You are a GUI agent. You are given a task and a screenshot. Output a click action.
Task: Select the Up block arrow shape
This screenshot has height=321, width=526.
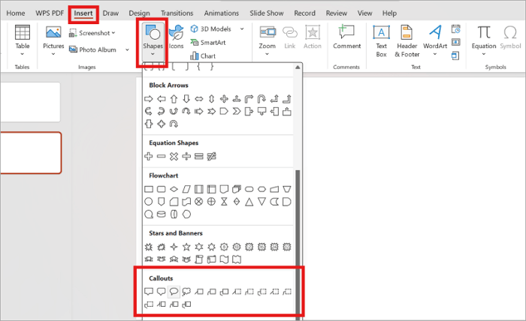tap(174, 99)
